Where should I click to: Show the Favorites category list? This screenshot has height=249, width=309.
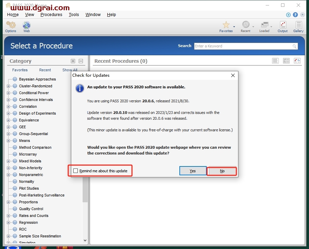(x=20, y=70)
